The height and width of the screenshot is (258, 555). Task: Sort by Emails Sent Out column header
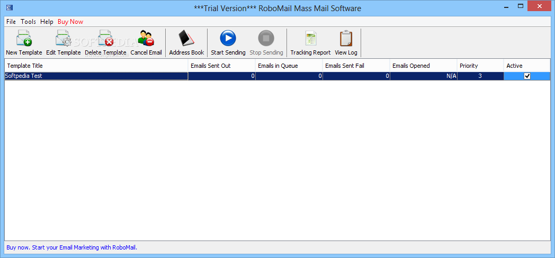tap(221, 66)
